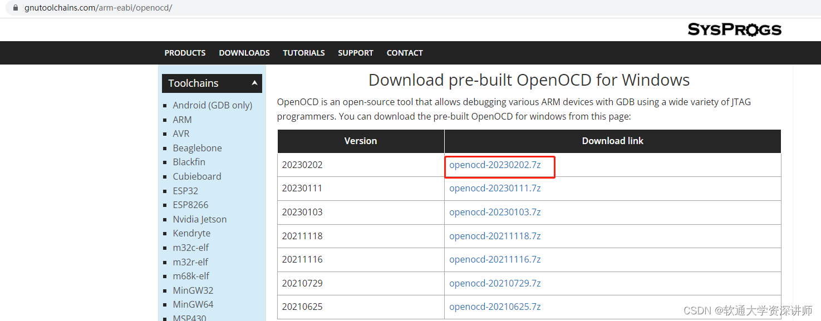Image resolution: width=821 pixels, height=321 pixels.
Task: Open the Cubieboard toolchain link
Action: pyautogui.click(x=196, y=176)
